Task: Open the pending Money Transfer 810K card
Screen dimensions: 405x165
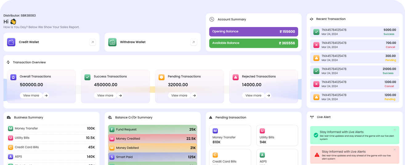Action: (230, 136)
